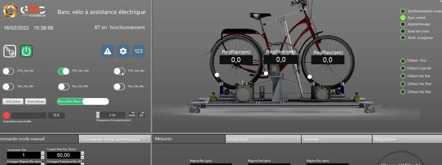
Task: Open the Mesures tab
Action: 189,139
